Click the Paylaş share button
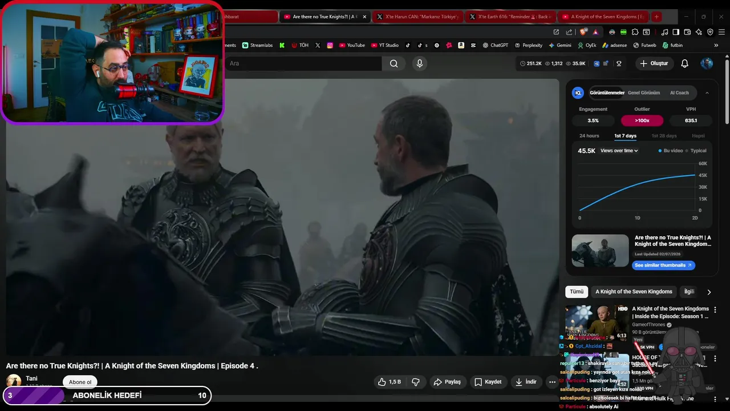The height and width of the screenshot is (411, 730). (x=447, y=382)
